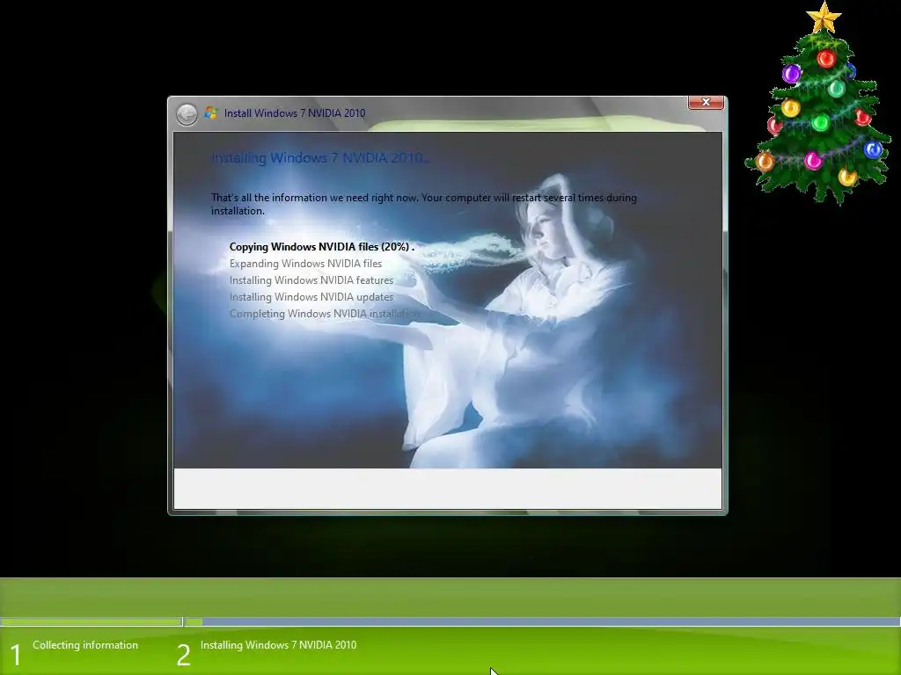The image size is (901, 675).
Task: Click the Christmas tree desktop gadget
Action: click(819, 104)
